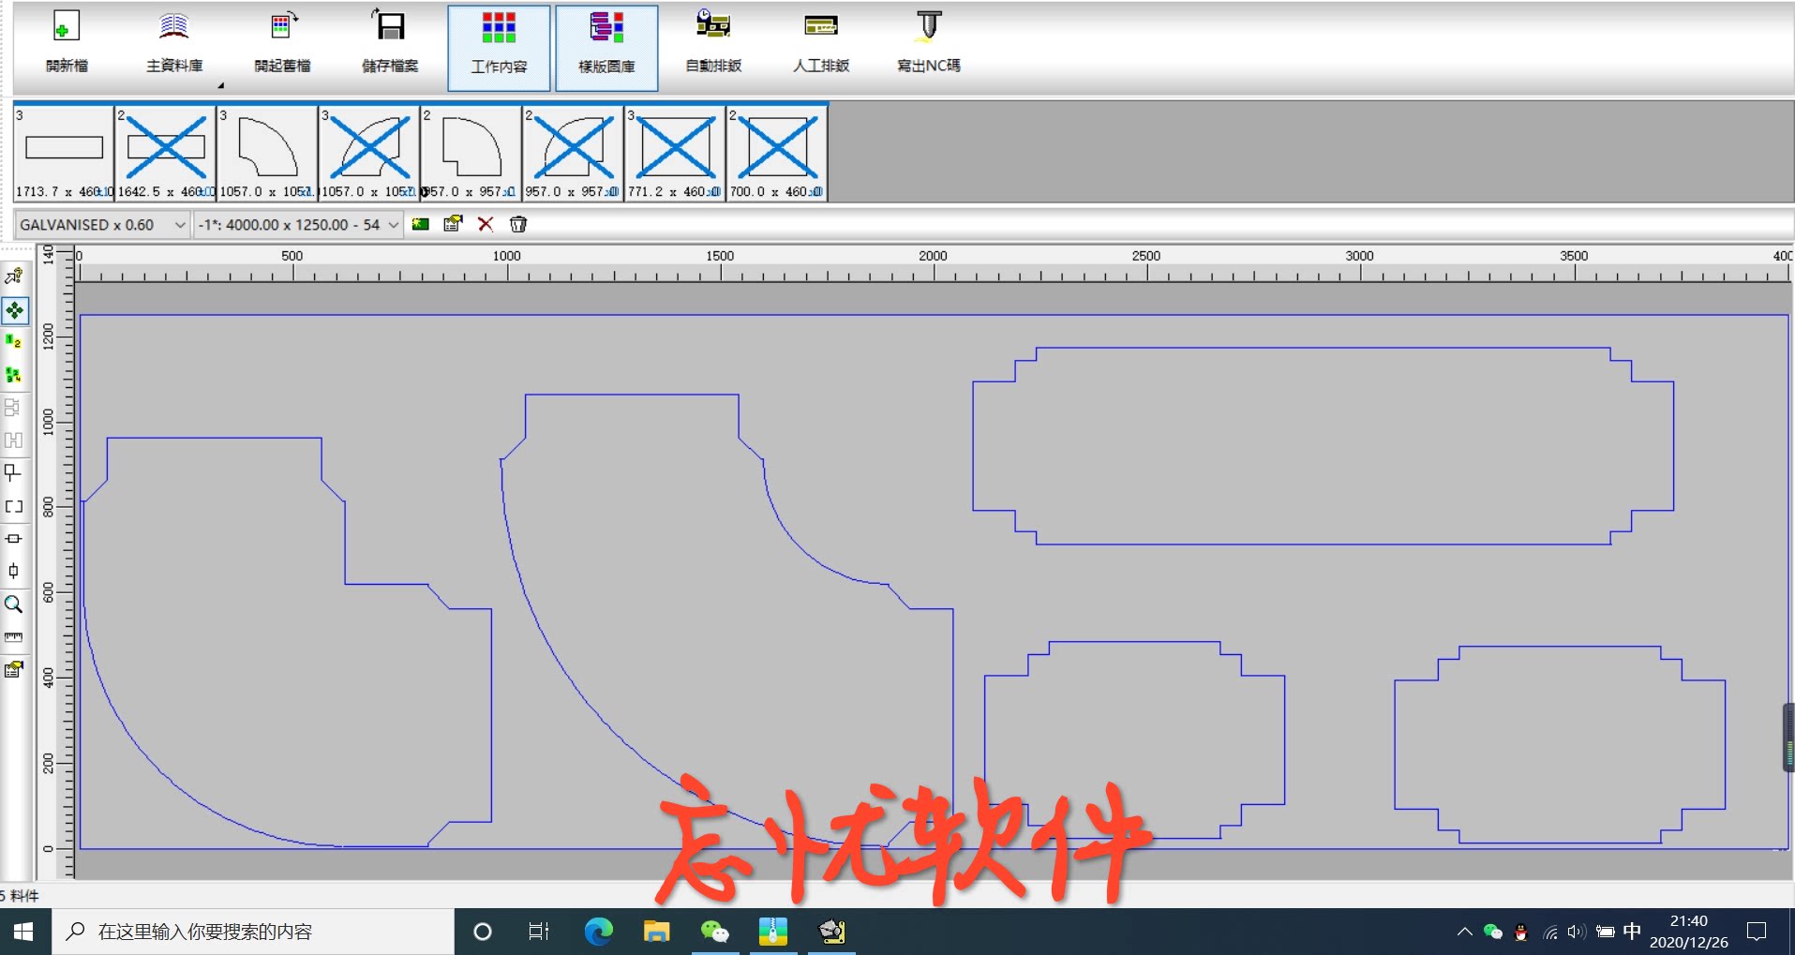
Task: Select the crossed-out 1057.0 elbow thumbnail
Action: click(369, 153)
